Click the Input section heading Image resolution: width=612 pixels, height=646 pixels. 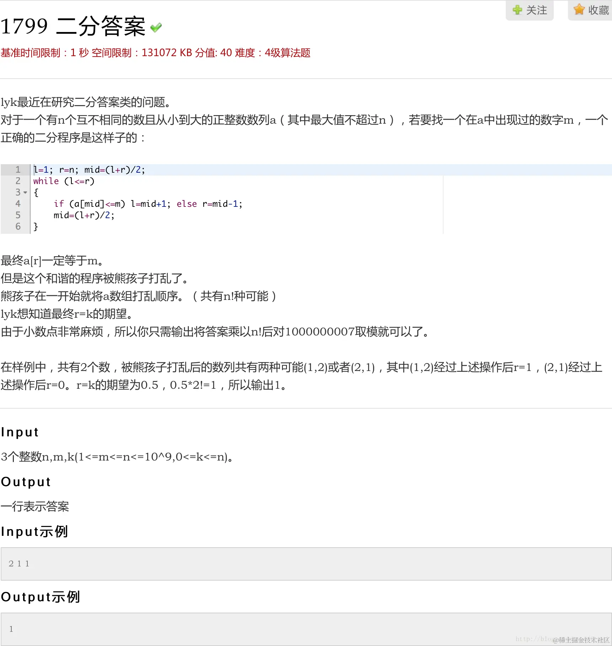click(x=20, y=432)
